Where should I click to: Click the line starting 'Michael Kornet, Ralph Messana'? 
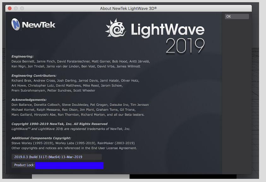pyautogui.click(x=74, y=109)
